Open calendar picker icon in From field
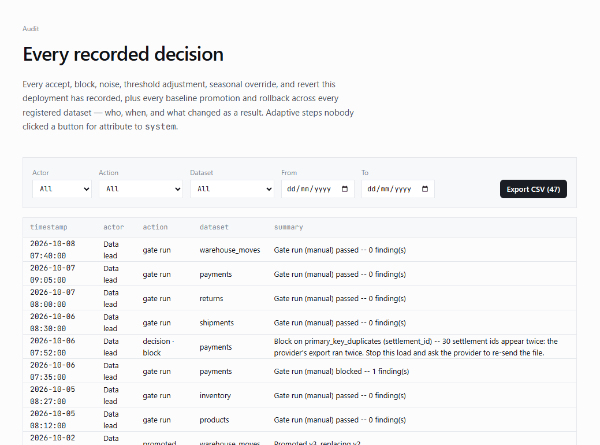 click(345, 189)
